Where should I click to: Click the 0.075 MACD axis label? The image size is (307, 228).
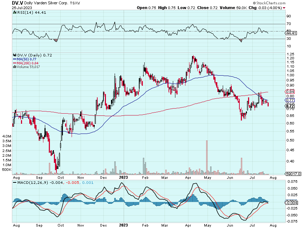point(292,182)
